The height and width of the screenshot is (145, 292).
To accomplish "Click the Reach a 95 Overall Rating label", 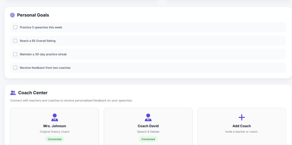I will pos(38,41).
